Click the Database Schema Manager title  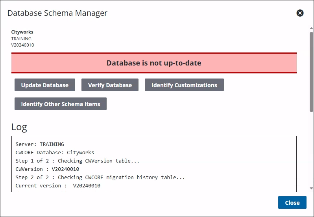(57, 13)
